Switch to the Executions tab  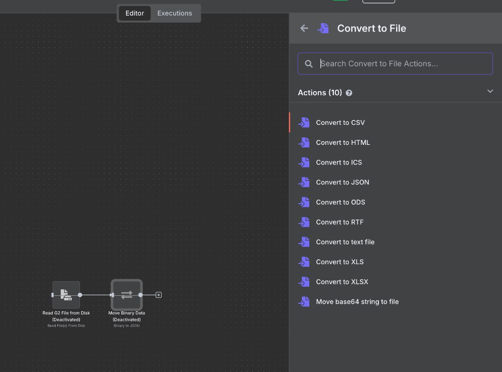pos(174,13)
